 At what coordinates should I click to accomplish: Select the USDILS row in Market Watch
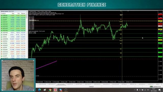[13, 37]
